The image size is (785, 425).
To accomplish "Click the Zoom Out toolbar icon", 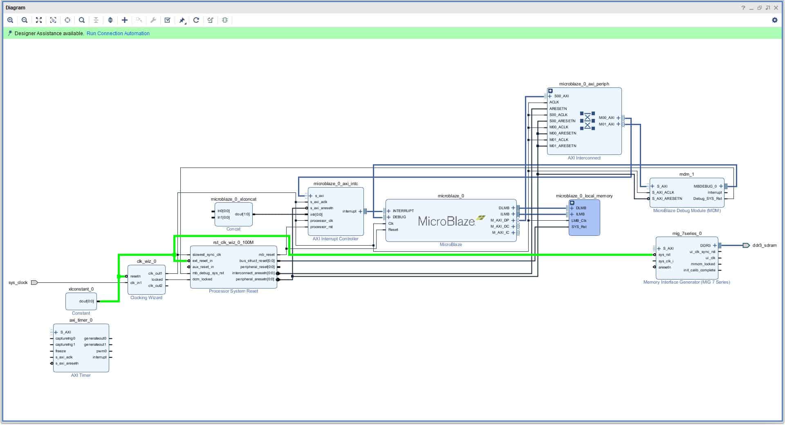I will [25, 20].
